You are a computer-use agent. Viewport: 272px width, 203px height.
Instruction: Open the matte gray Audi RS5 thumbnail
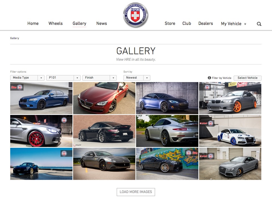[230, 164]
